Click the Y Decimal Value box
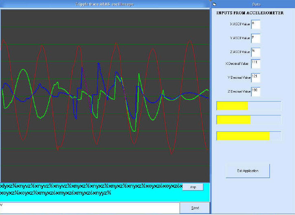295x215 pixels. coord(256,78)
